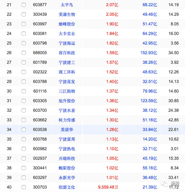
Task: Click the 68.22亿 market value
Action: pyautogui.click(x=150, y=5)
